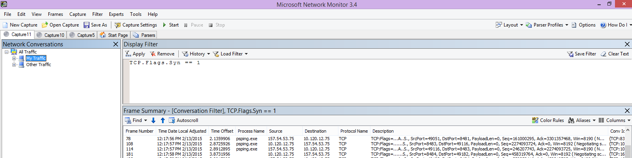Switch to the Capture11 tab
632x158 pixels.
point(17,34)
